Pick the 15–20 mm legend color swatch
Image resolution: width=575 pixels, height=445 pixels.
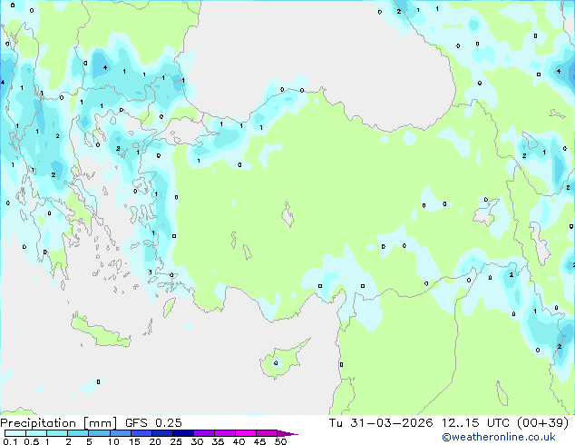(141, 433)
